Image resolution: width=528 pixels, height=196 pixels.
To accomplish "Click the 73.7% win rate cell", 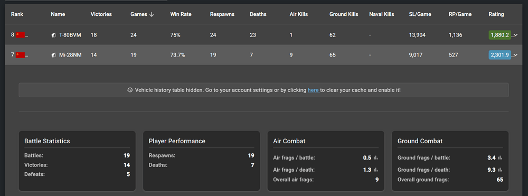I will [177, 55].
